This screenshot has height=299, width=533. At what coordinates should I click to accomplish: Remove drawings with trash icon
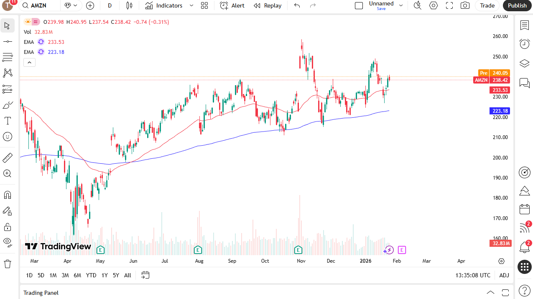tap(7, 264)
